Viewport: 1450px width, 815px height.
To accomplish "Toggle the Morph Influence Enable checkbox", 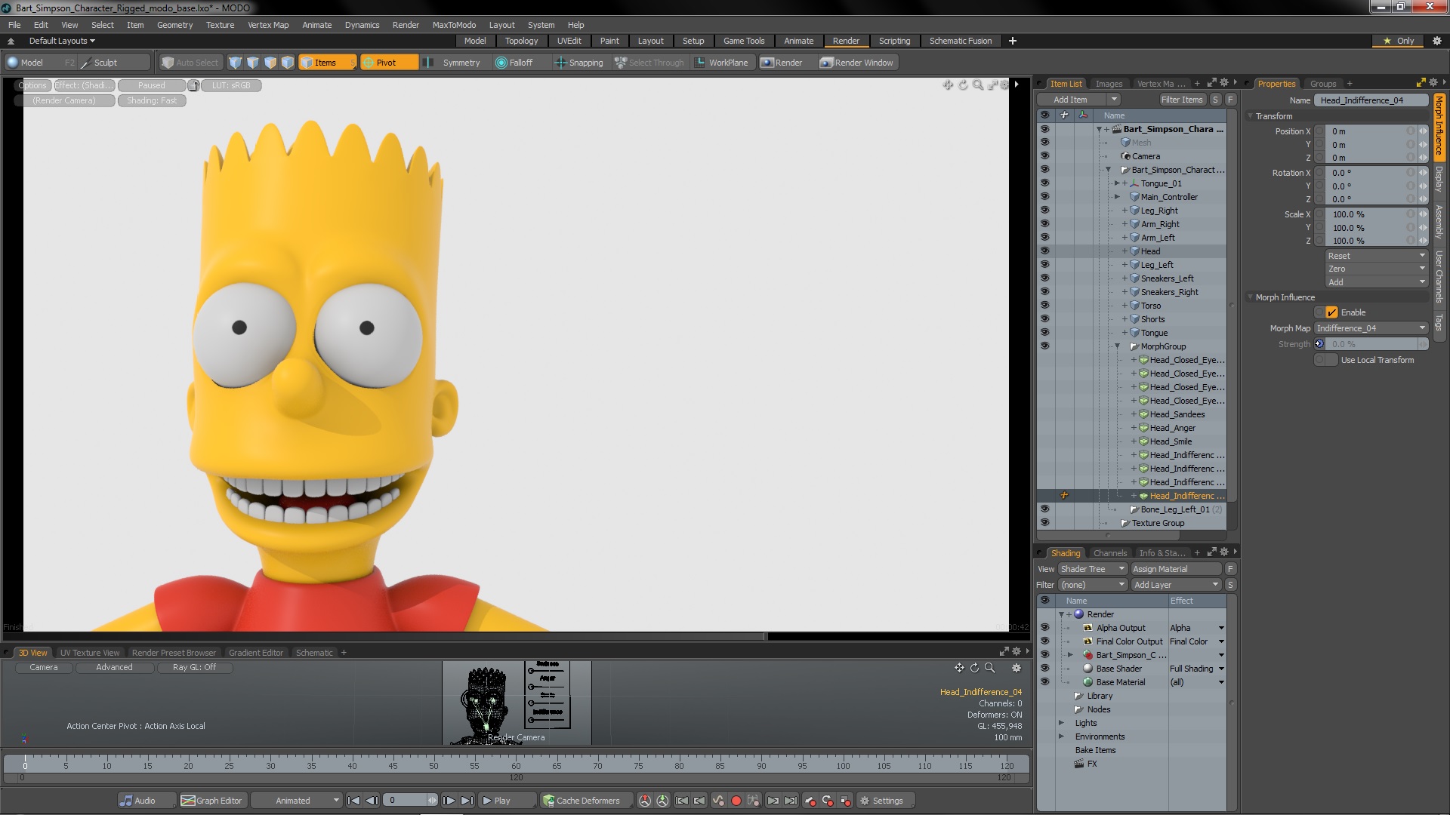I will click(1331, 312).
